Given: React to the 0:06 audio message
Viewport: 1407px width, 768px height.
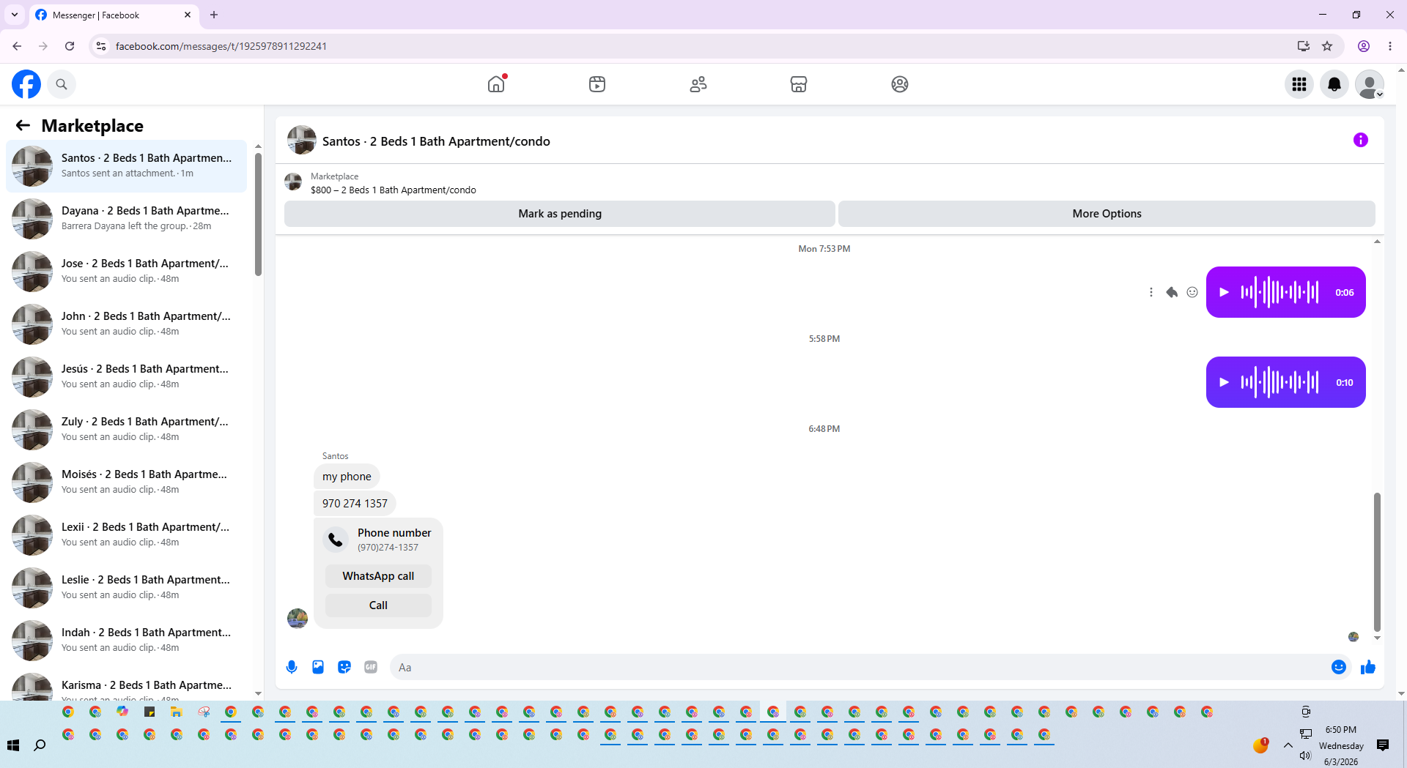Looking at the screenshot, I should [1192, 292].
